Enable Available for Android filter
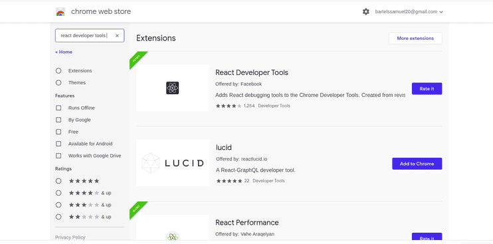 pos(58,144)
